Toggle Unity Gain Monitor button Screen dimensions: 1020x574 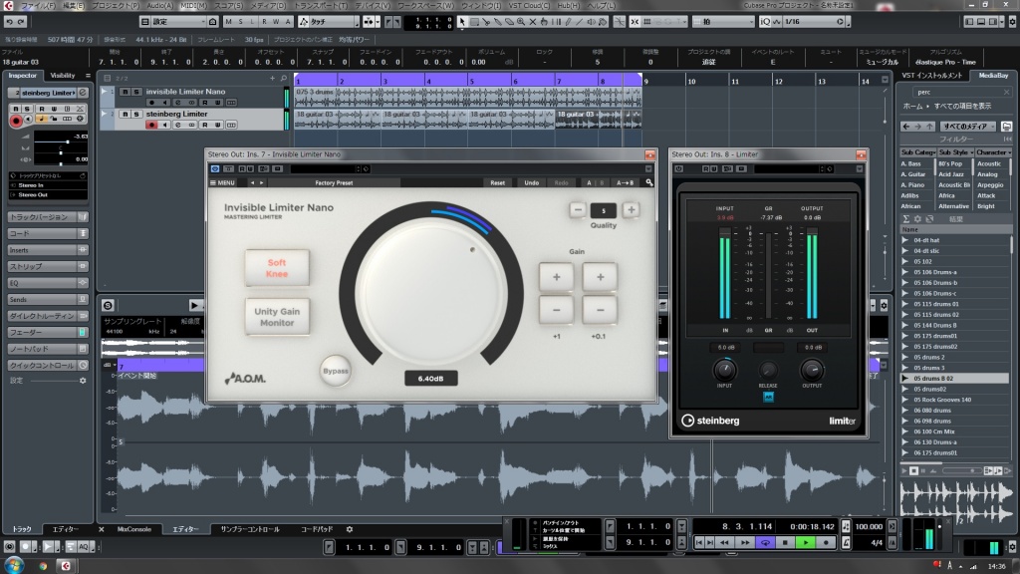click(277, 317)
